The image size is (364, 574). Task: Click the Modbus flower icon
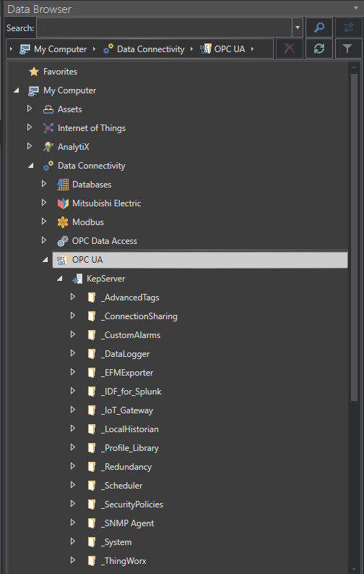click(63, 222)
